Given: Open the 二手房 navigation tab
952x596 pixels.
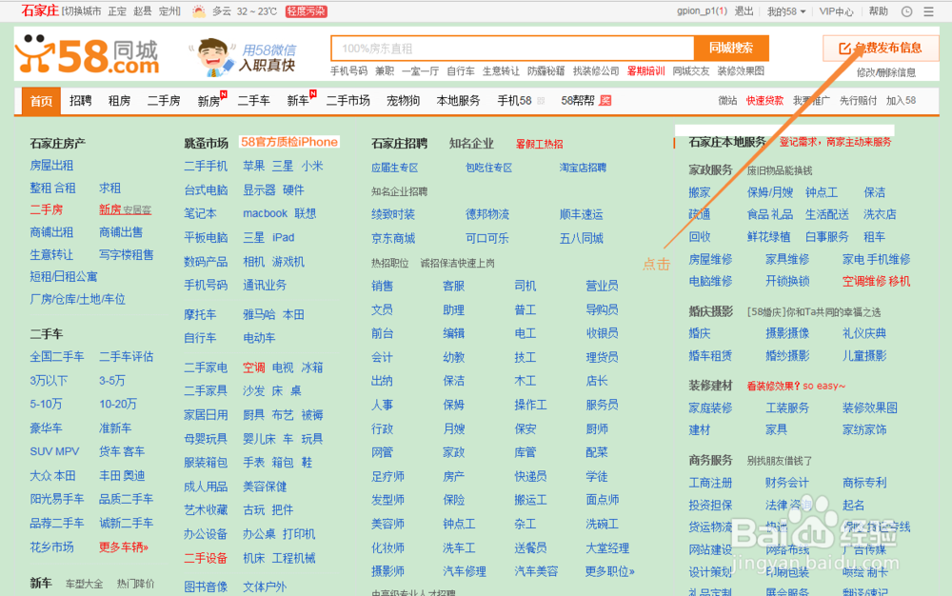Looking at the screenshot, I should [164, 101].
